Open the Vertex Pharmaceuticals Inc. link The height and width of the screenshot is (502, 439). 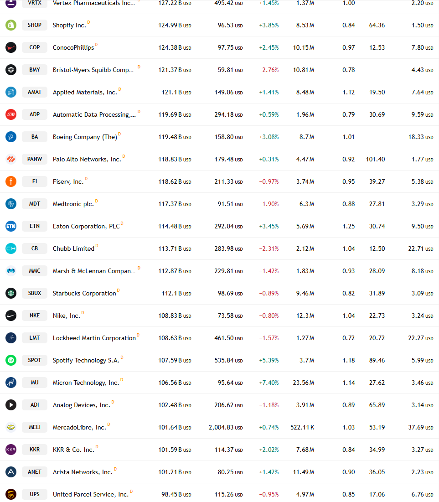(94, 3)
